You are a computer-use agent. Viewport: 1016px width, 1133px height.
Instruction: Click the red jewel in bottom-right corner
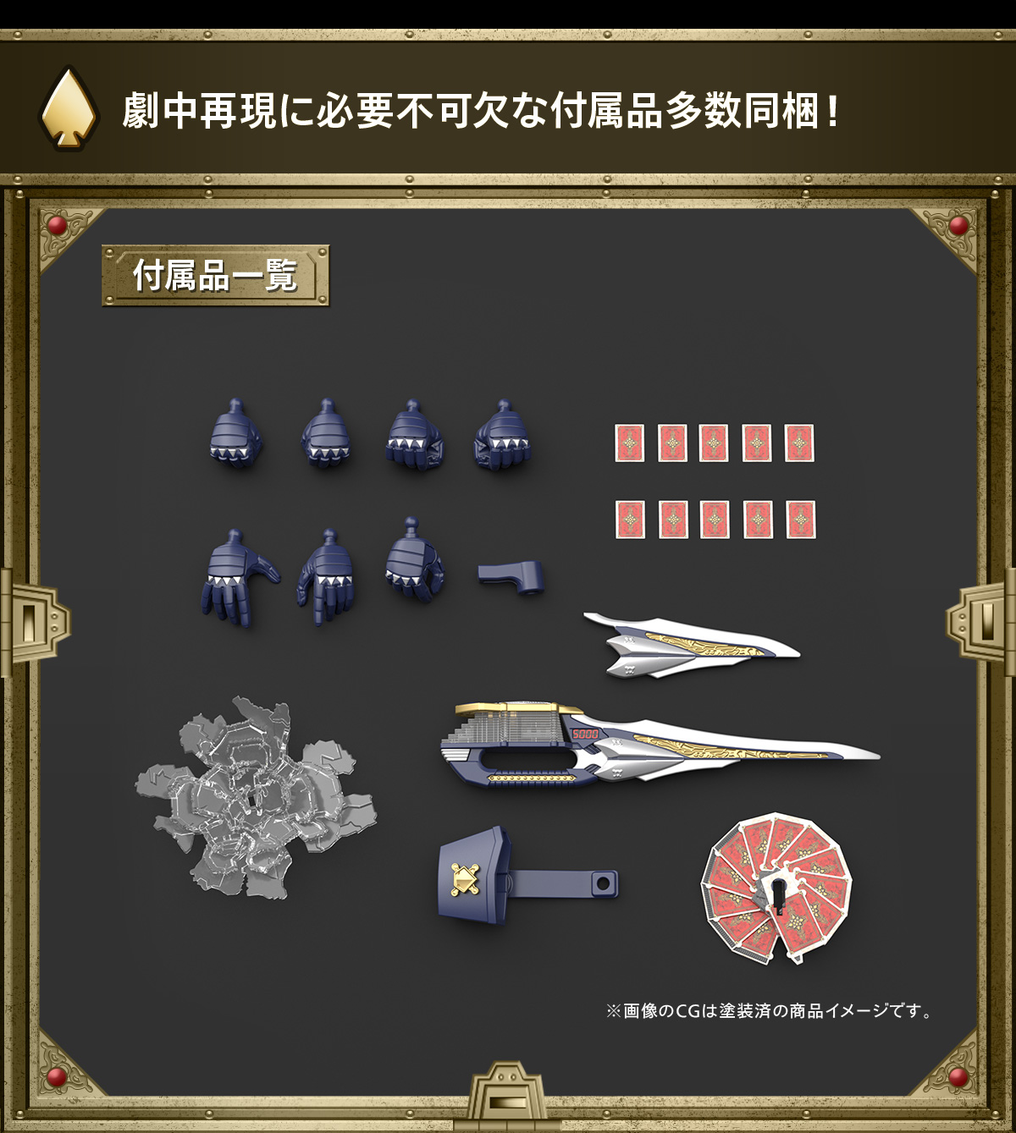click(958, 1077)
